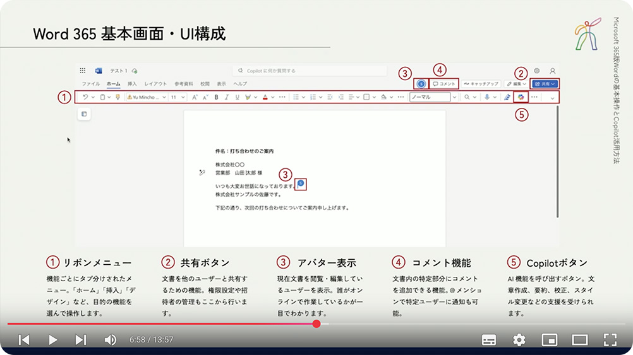Switch to the ホーム tab

click(x=114, y=84)
